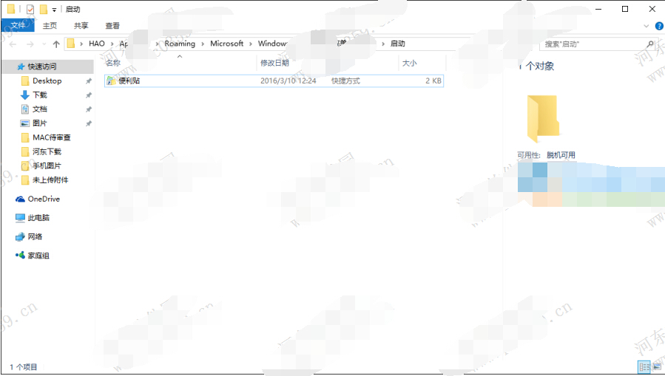
Task: Click the 2 KB size cell
Action: 433,81
